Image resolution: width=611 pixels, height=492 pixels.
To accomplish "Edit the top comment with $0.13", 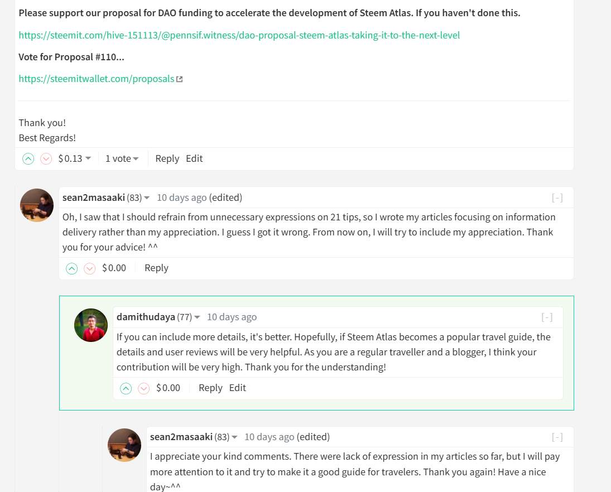I will click(194, 158).
